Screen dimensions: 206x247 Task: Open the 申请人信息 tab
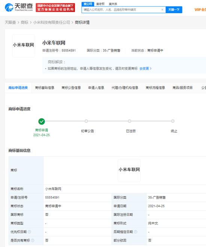pos(96,88)
